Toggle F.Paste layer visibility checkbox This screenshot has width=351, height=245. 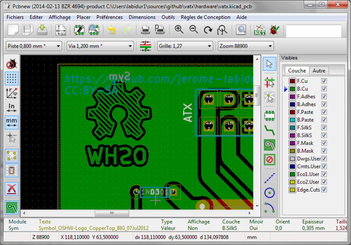pos(324,112)
